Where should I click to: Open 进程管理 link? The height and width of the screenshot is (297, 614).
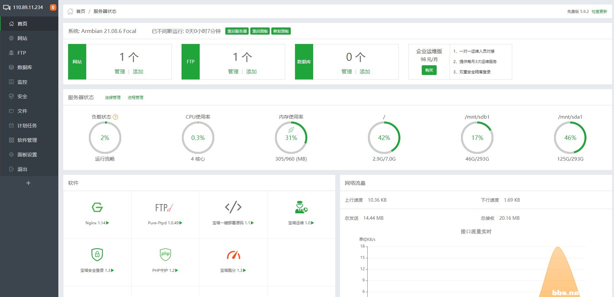pos(136,97)
